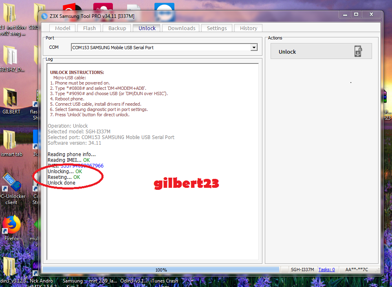View the History tab
This screenshot has width=392, height=287.
[x=249, y=28]
